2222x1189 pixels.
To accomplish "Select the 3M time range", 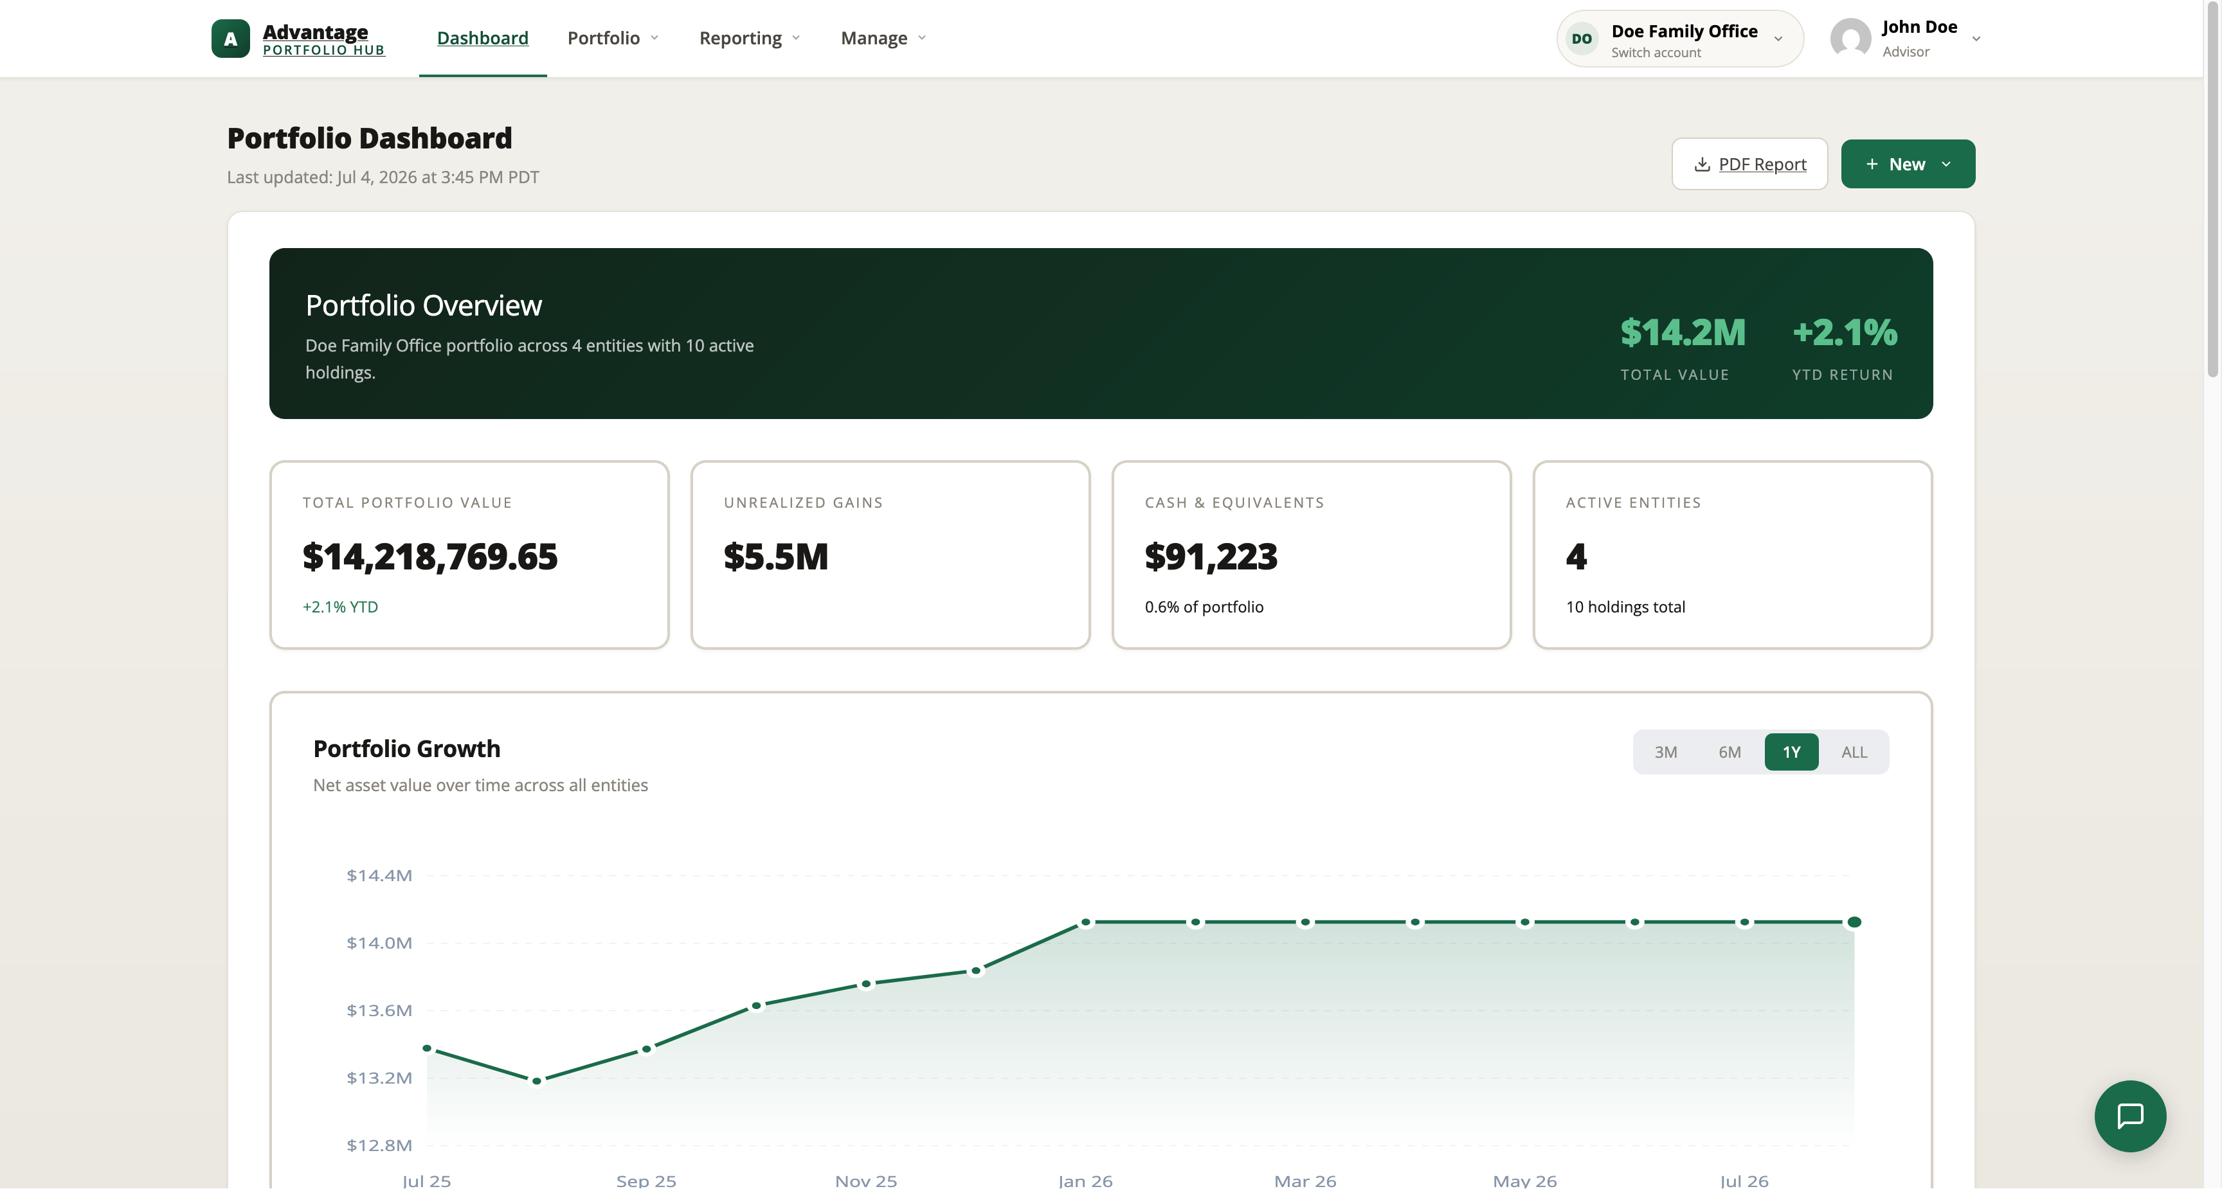I will point(1665,752).
